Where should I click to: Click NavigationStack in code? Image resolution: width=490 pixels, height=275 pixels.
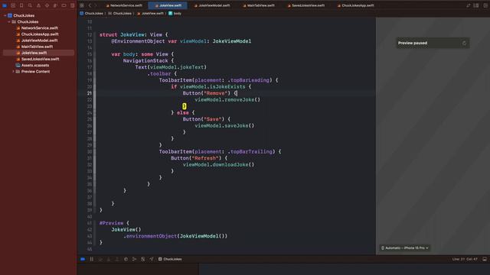pos(145,61)
